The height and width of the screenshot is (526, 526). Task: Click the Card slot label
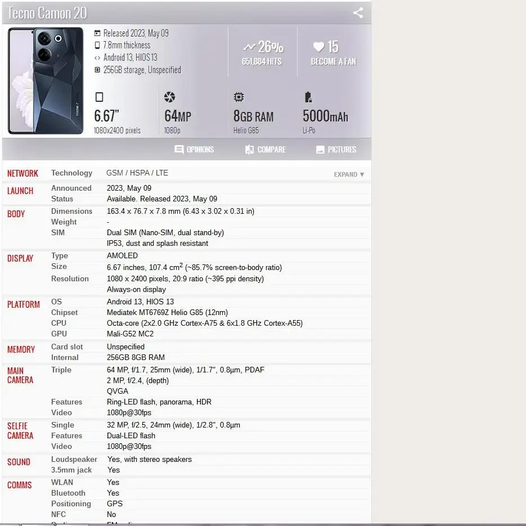67,347
